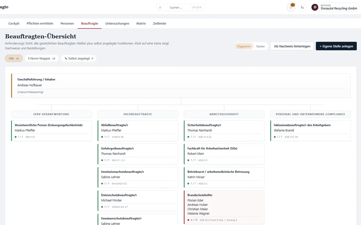Click the ARBEITSSICHERHEIT group header
The image size is (361, 225).
pos(224,114)
